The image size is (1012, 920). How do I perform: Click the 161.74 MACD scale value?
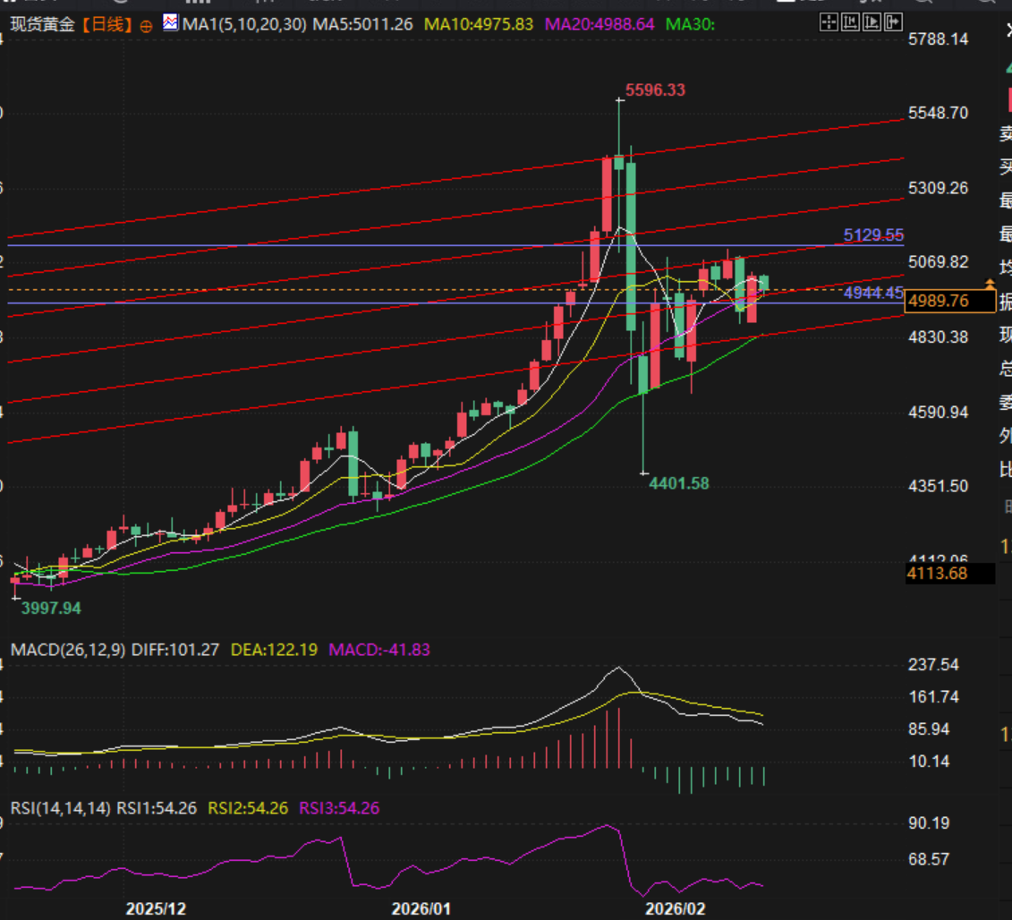click(933, 696)
